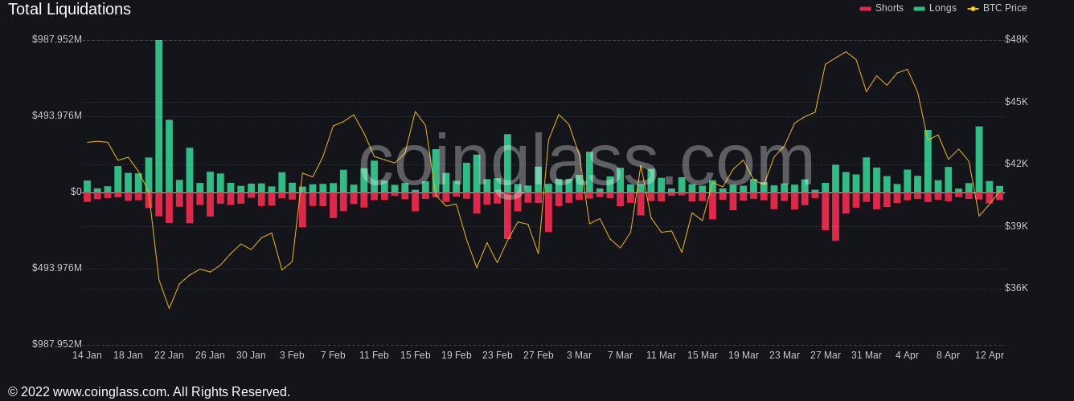Toggle the Shorts series label in legend
The image size is (1074, 401).
pyautogui.click(x=889, y=8)
